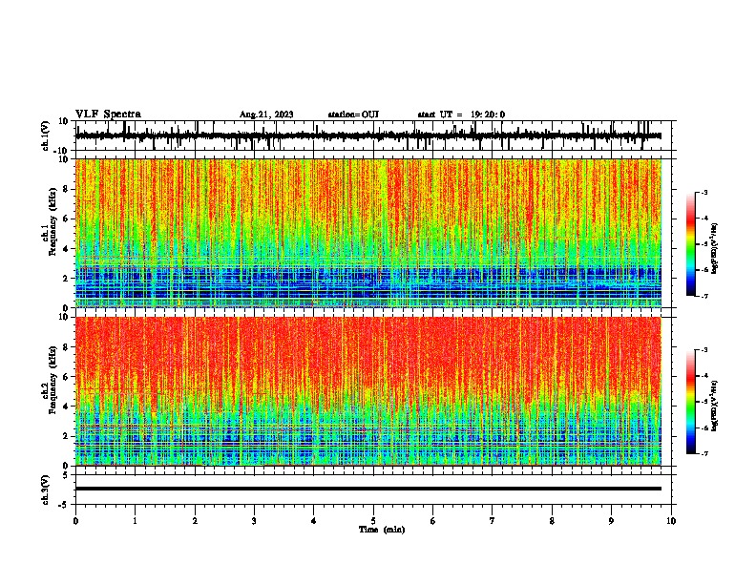Click the 'Time (min)' axis label
Screen dimensions: 756x584
click(382, 530)
